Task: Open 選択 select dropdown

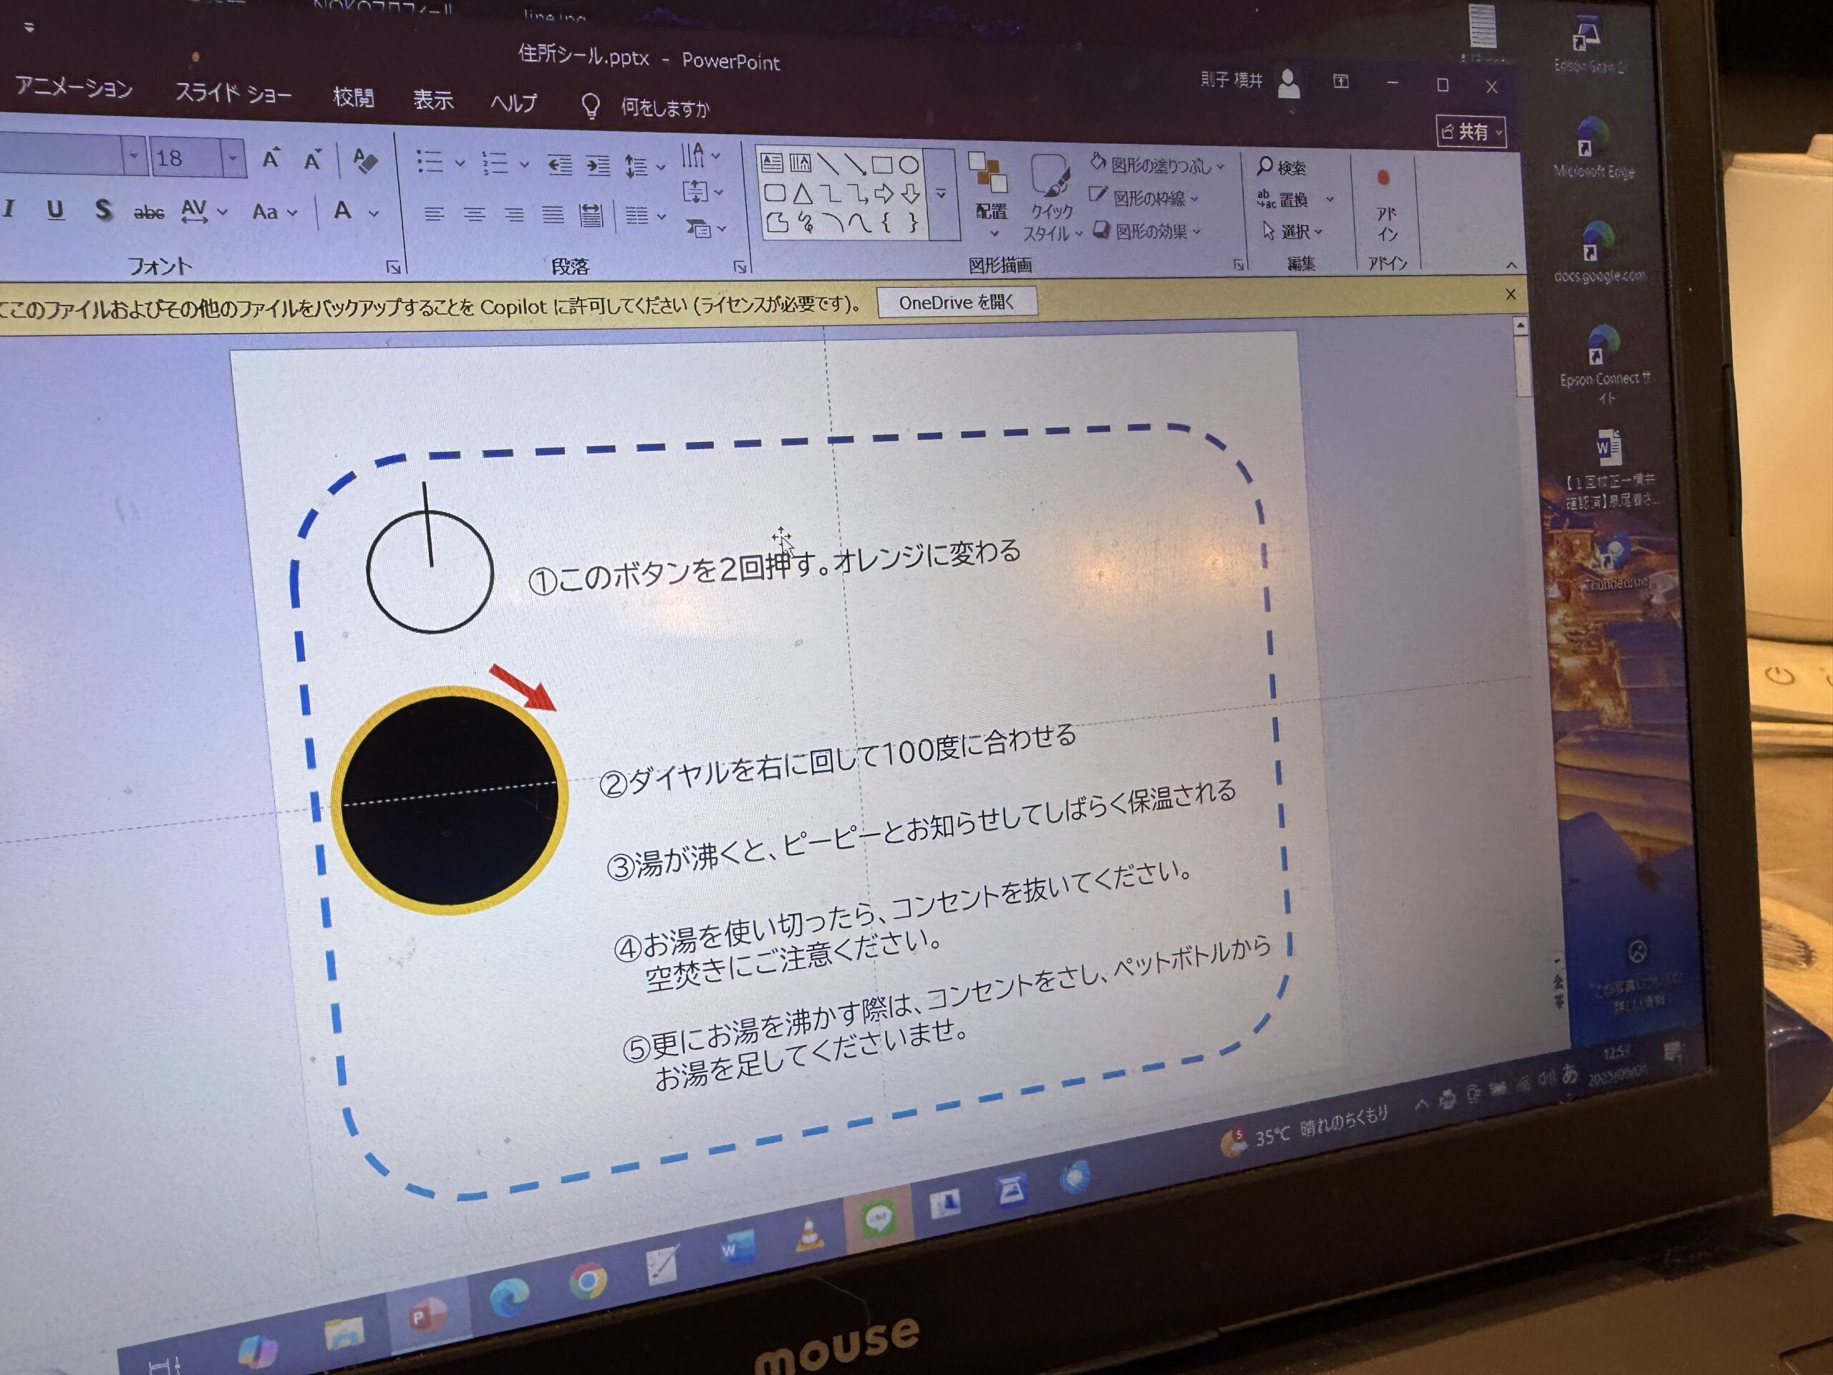Action: pyautogui.click(x=1291, y=231)
